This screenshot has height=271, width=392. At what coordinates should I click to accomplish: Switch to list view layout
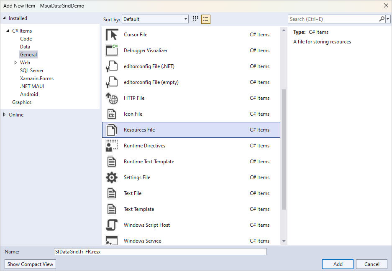tap(205, 19)
